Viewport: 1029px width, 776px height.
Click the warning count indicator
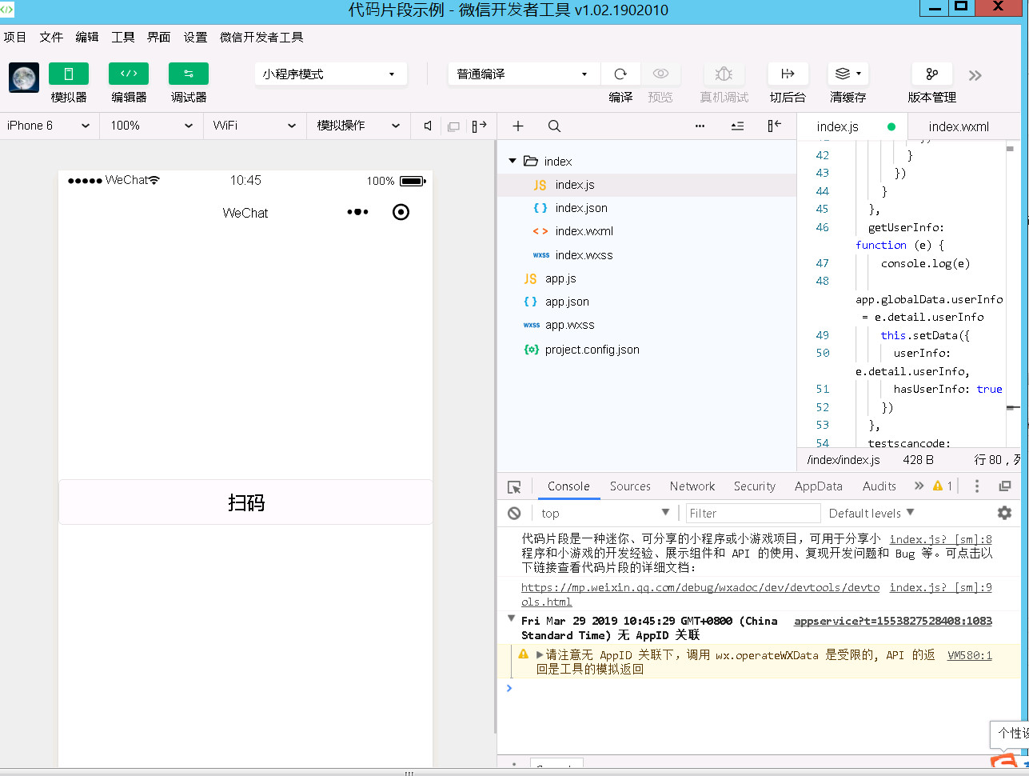(943, 486)
